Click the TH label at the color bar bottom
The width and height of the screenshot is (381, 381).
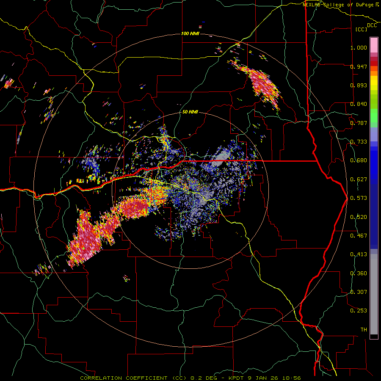[364, 330]
